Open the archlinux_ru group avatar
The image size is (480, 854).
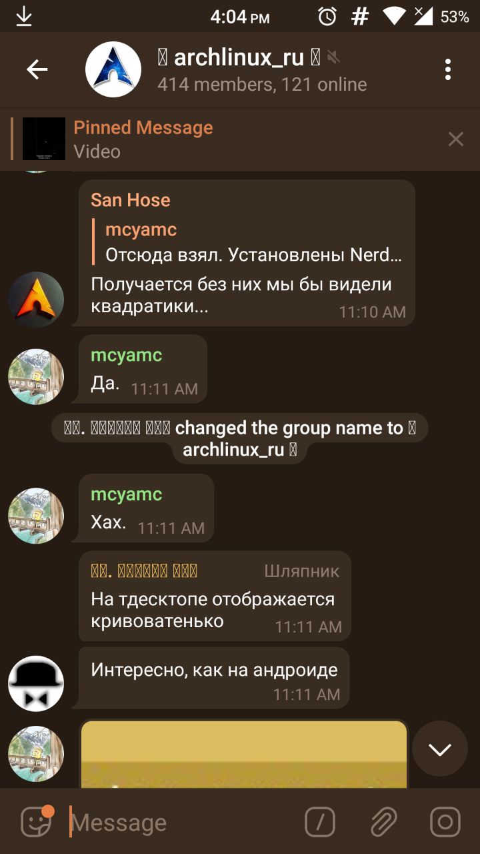tap(113, 69)
